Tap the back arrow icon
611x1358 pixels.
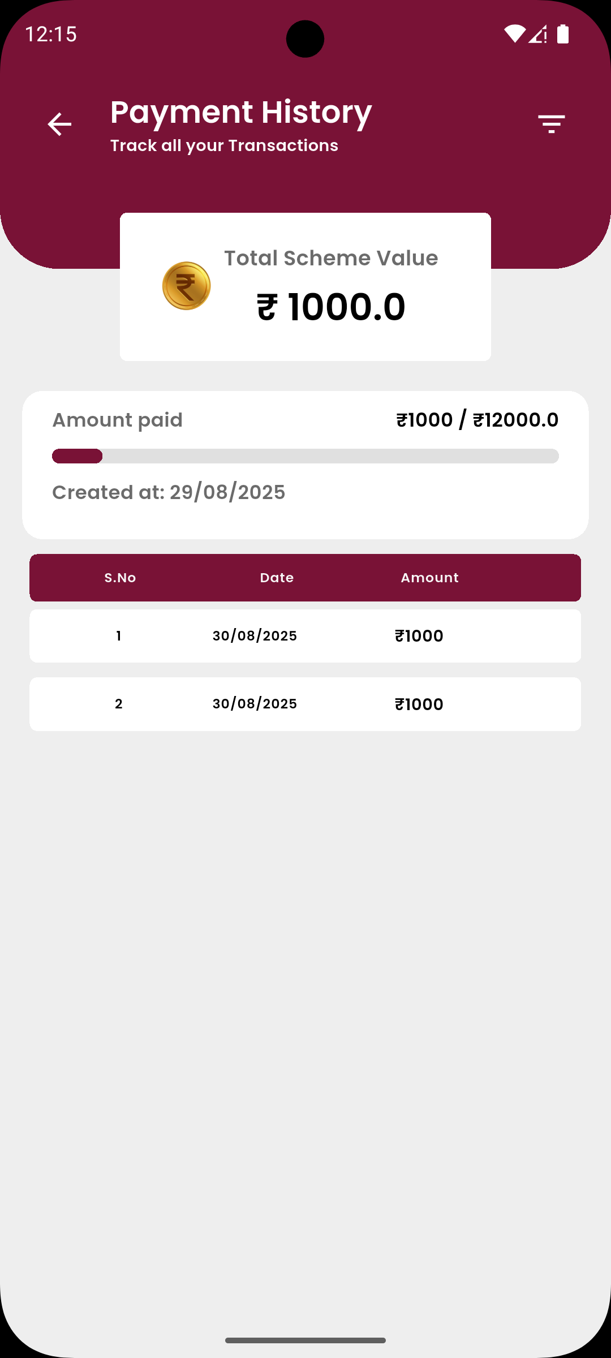tap(59, 124)
